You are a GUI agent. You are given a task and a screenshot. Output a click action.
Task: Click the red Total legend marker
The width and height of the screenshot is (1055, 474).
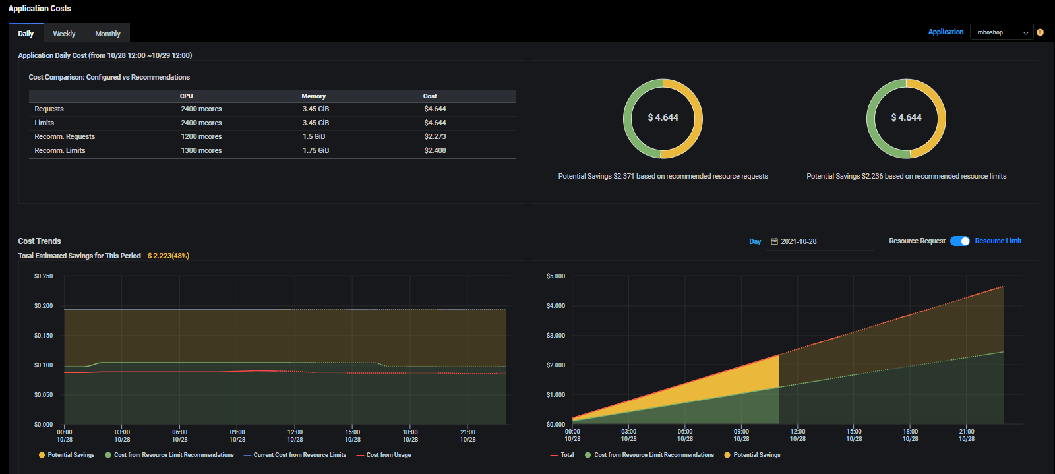554,455
